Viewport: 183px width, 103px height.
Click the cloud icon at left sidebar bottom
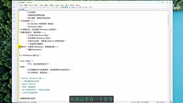14,39
